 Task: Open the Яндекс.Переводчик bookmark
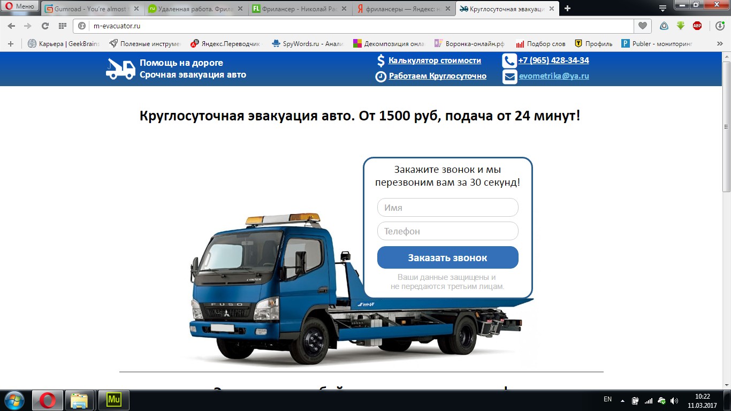(226, 44)
